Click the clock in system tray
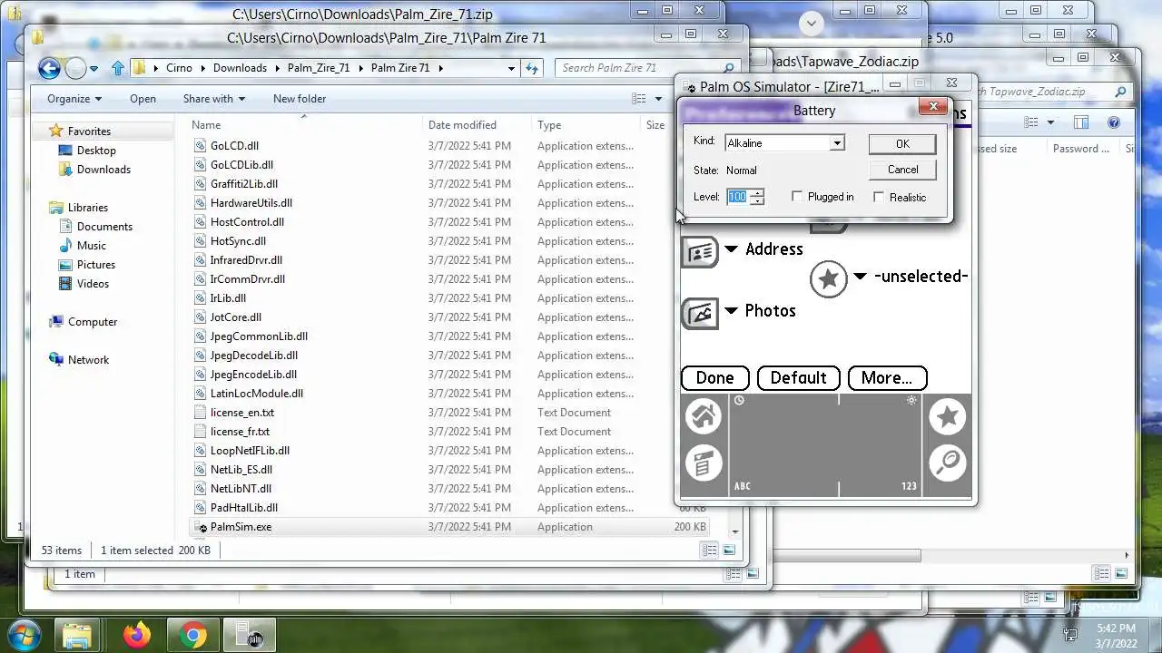 (1115, 635)
